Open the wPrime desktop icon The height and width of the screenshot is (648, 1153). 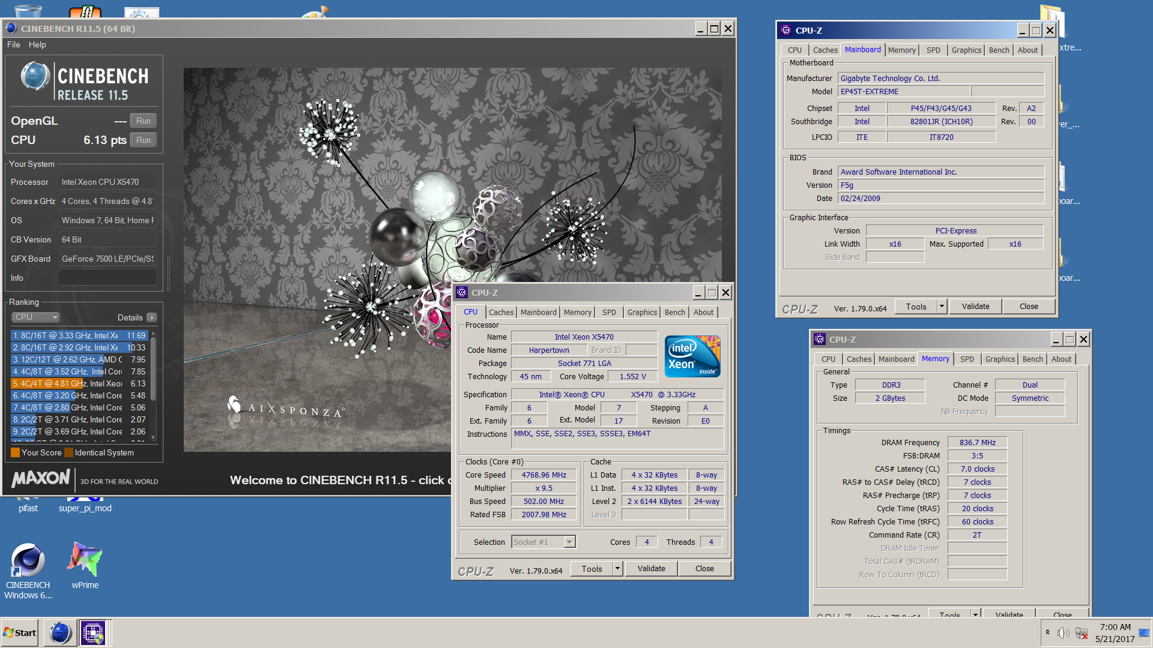(x=85, y=565)
